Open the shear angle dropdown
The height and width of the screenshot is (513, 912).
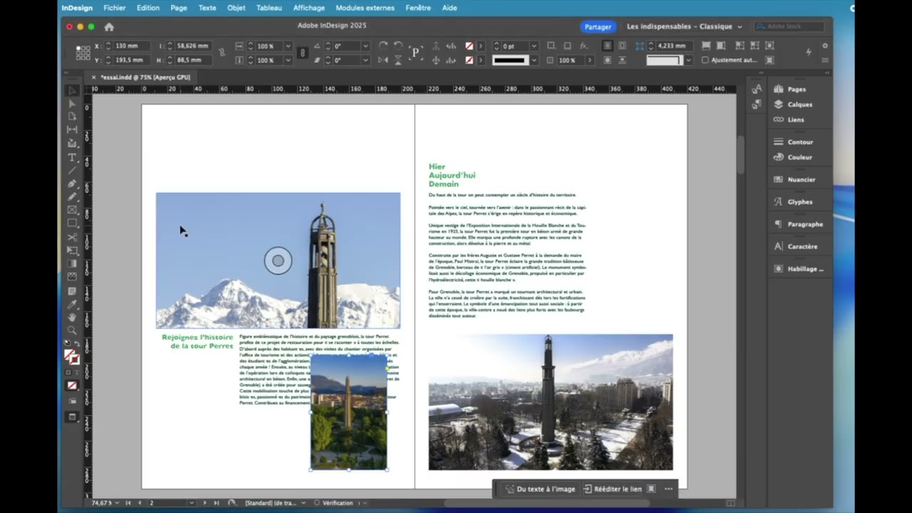365,60
